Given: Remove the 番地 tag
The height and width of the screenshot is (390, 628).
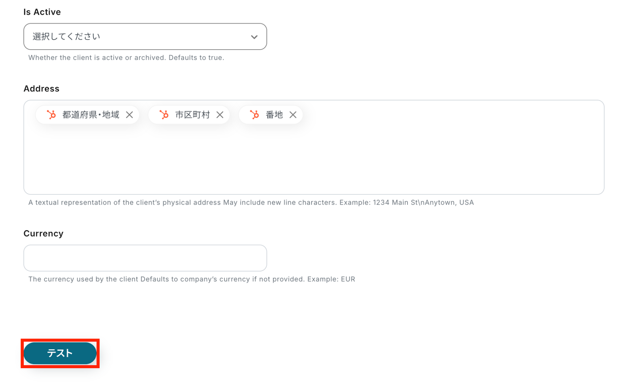Looking at the screenshot, I should coord(293,115).
